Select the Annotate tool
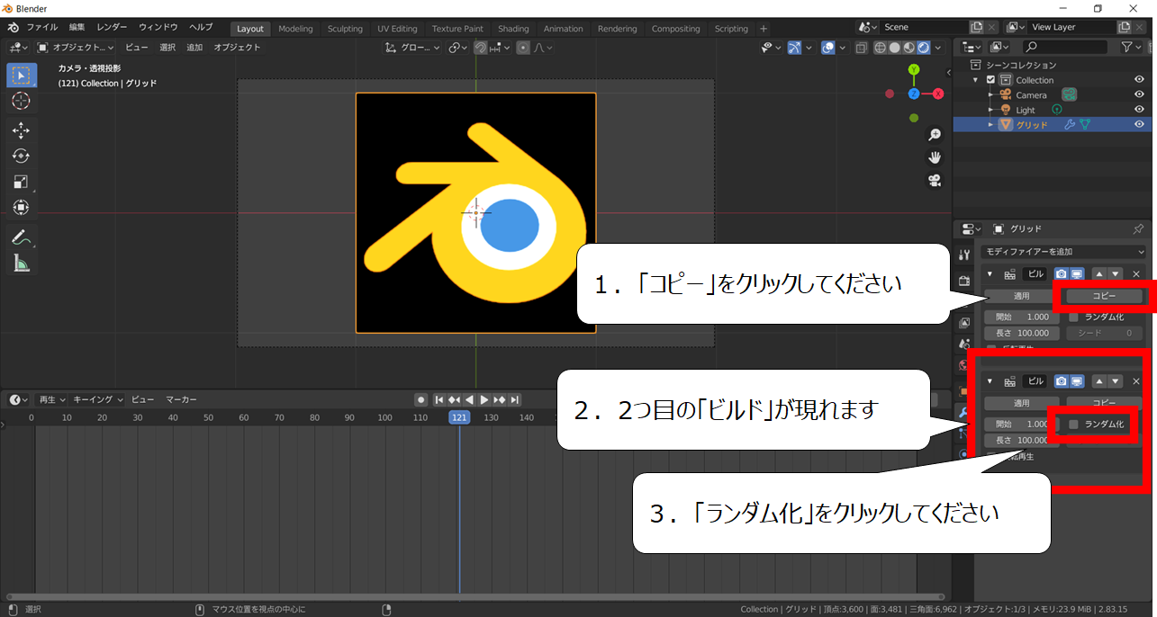The image size is (1157, 617). coord(22,237)
